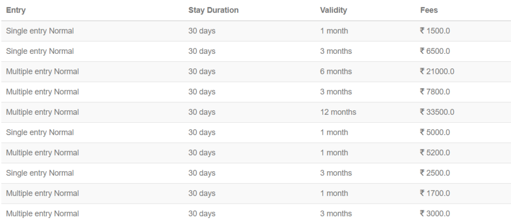Image resolution: width=511 pixels, height=222 pixels.
Task: Select the ₹ 5200.0 fee cell
Action: tap(435, 153)
